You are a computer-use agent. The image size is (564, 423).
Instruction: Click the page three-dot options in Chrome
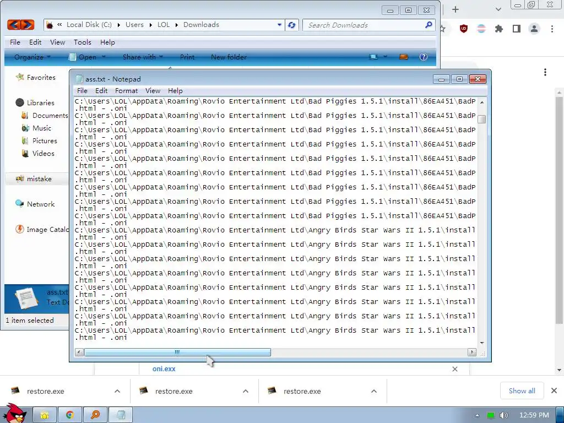coord(545,72)
